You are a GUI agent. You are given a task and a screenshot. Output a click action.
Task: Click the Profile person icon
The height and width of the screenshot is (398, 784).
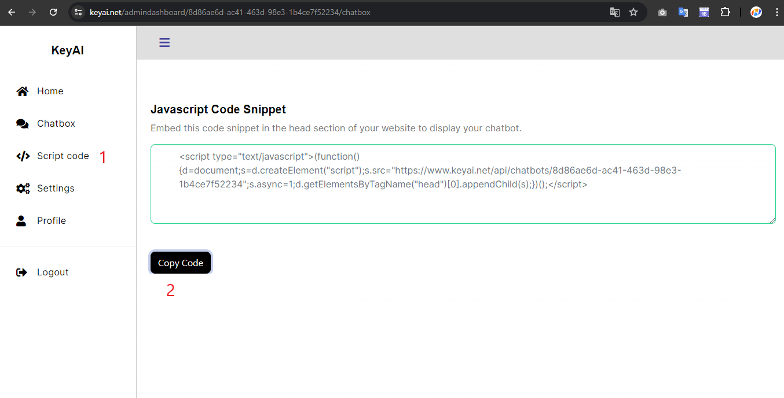[21, 220]
